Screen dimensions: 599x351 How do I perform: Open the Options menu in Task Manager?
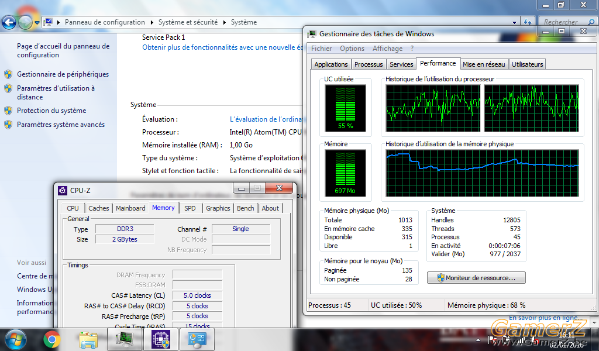click(x=352, y=49)
